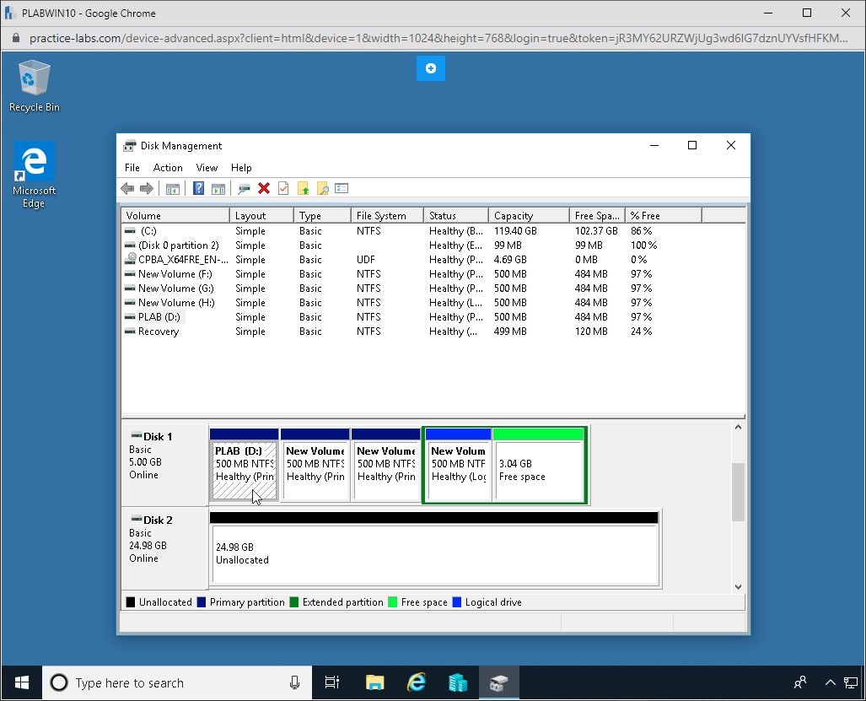The image size is (866, 701).
Task: Click the Connect/Refresh disk toolbar icon
Action: click(x=244, y=189)
